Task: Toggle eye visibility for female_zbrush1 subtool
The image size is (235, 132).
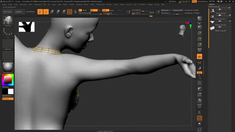Action: [x=230, y=21]
